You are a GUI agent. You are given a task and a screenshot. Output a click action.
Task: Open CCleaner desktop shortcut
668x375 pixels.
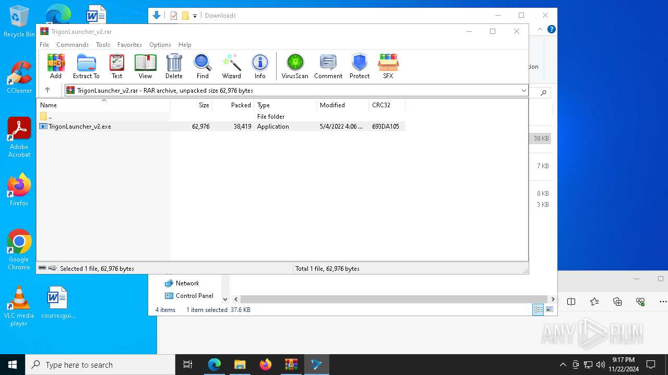pyautogui.click(x=19, y=78)
